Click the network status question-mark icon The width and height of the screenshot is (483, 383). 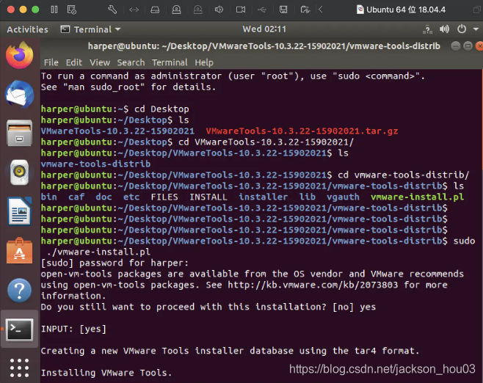[x=427, y=29]
